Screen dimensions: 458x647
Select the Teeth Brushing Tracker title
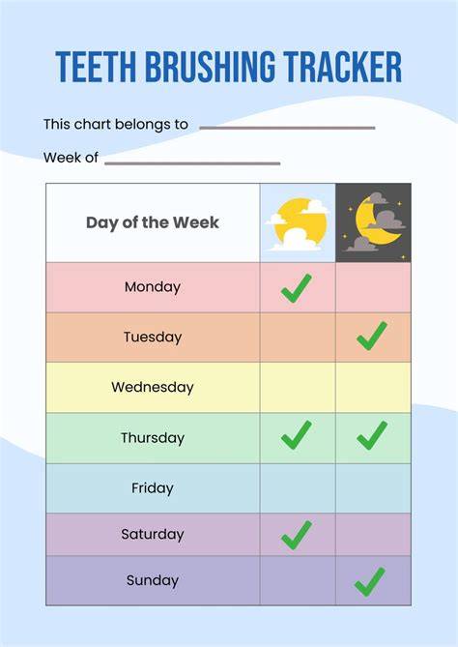coord(229,67)
